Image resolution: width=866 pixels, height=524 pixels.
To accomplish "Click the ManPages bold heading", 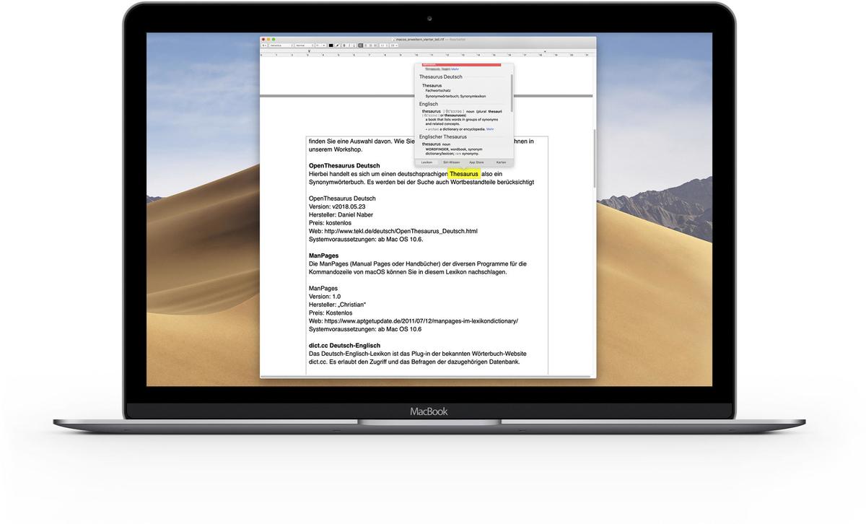I will 324,256.
